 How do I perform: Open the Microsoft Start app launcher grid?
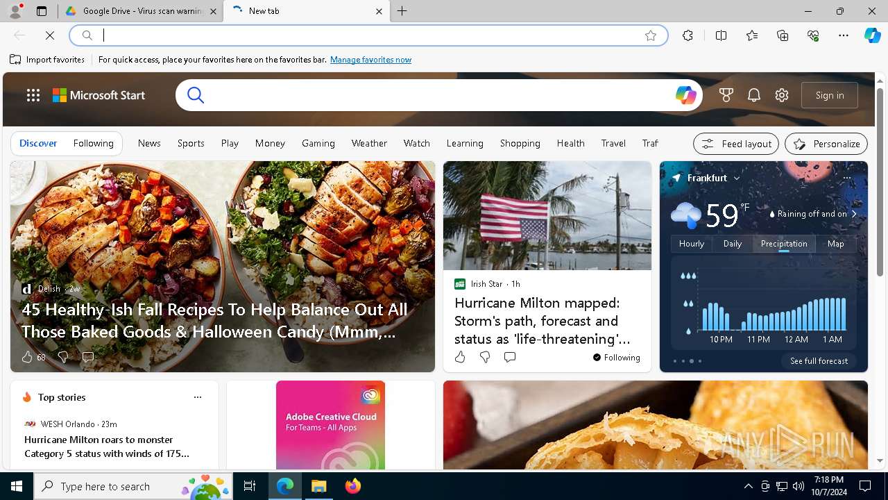[33, 95]
